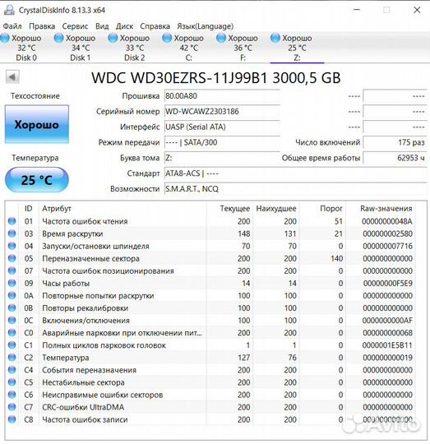This screenshot has width=430, height=444.
Task: Select the Частота ошибок чтения row
Action: click(x=210, y=221)
